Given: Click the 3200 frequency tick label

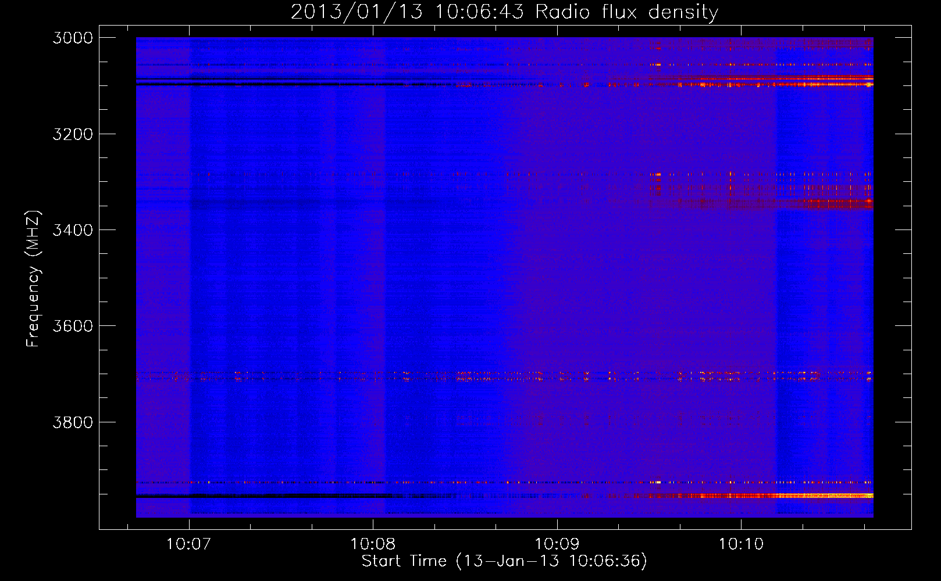Looking at the screenshot, I should click(73, 134).
